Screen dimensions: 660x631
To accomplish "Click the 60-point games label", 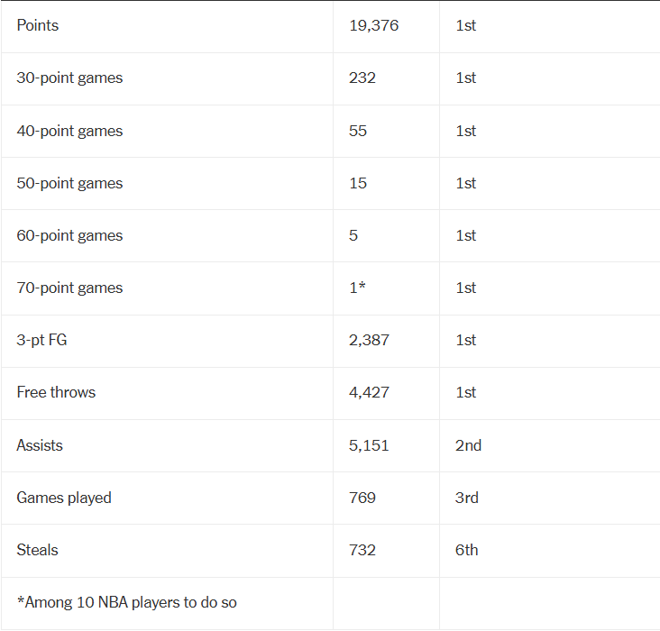I will pos(69,235).
